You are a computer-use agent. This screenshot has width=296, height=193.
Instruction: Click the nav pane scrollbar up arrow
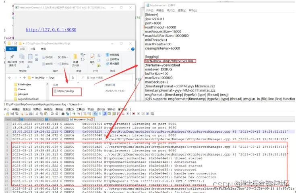click(47, 84)
